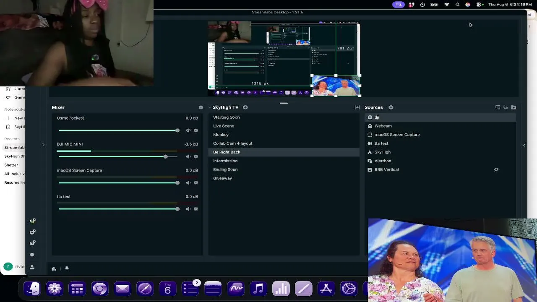Open Music app from the Dock
The image size is (537, 302).
pos(258,289)
